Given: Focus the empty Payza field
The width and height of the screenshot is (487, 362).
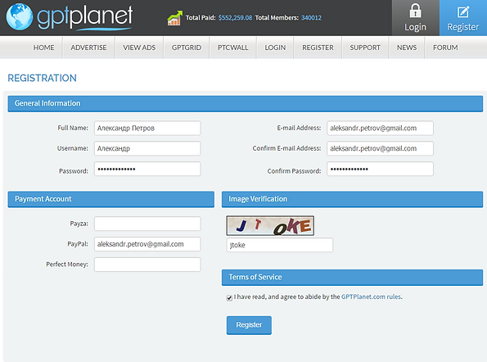Looking at the screenshot, I should [x=147, y=224].
